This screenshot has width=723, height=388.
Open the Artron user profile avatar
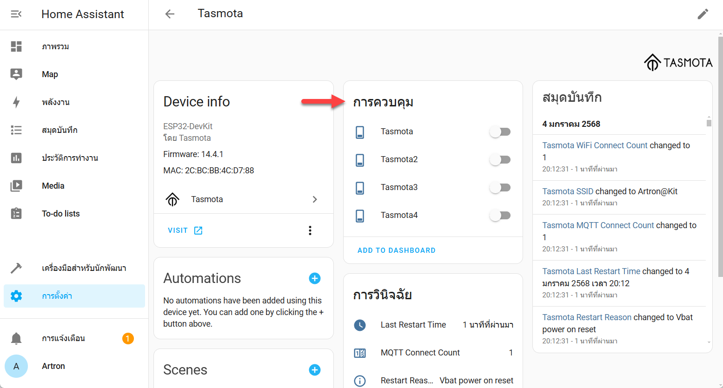tap(16, 366)
